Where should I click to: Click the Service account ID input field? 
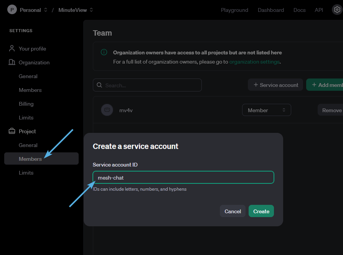(x=183, y=177)
